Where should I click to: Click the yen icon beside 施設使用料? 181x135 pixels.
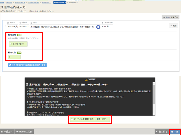(103, 22)
